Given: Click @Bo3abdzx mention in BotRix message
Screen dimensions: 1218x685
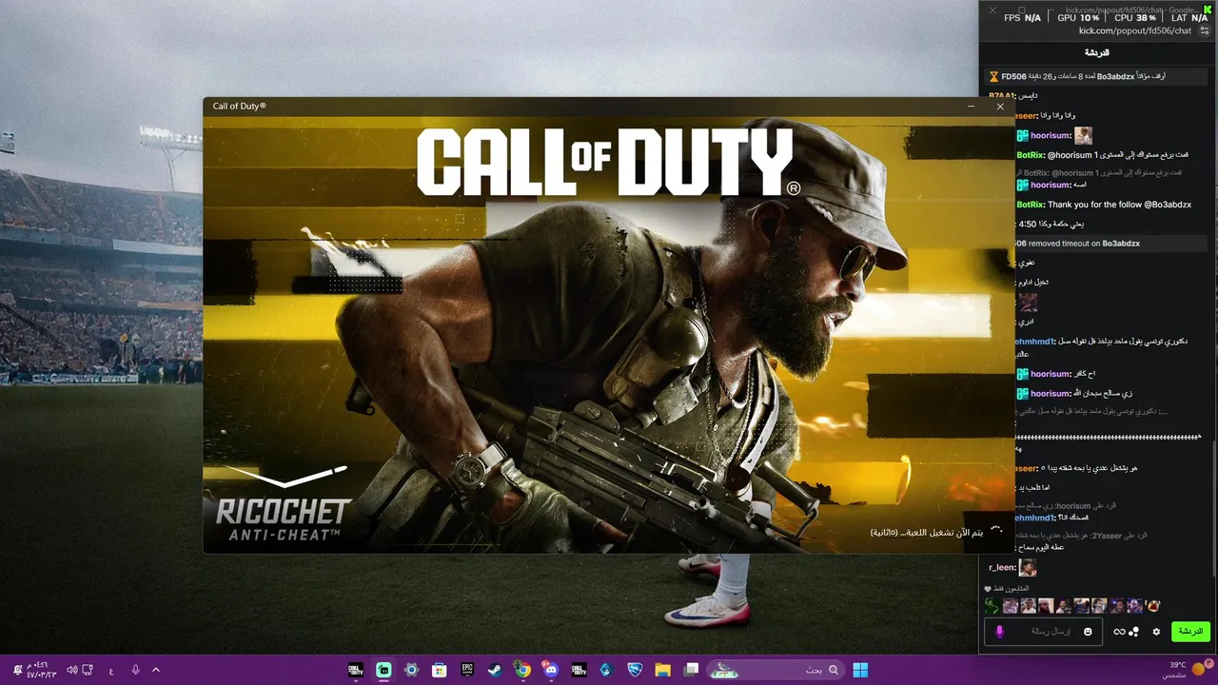Looking at the screenshot, I should tap(1168, 205).
